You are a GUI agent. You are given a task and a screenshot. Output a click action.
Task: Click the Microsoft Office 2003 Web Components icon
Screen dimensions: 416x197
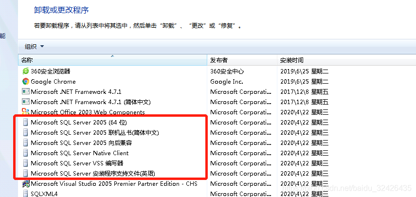[26, 111]
